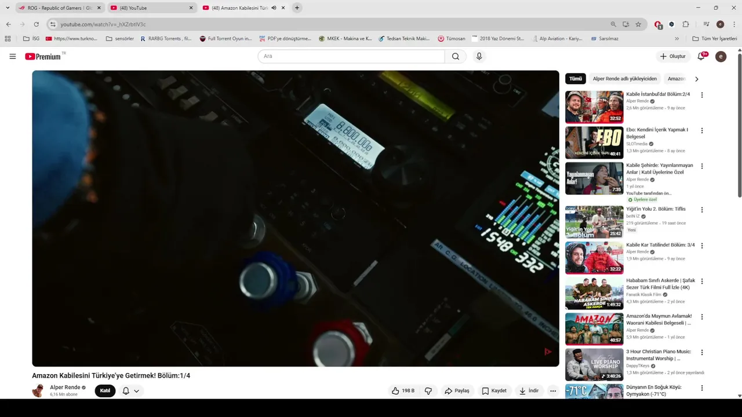Bookmark this page with star icon
Viewport: 742px width, 417px height.
tap(638, 24)
